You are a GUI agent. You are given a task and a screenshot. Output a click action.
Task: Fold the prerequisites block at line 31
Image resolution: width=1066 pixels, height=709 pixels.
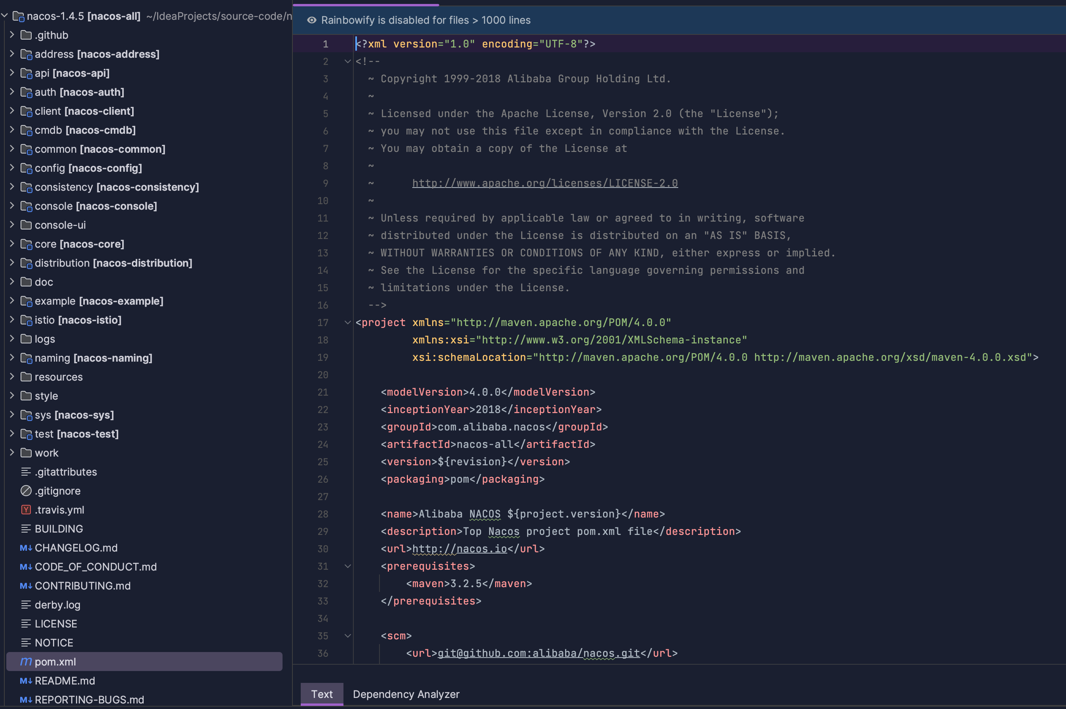(348, 566)
